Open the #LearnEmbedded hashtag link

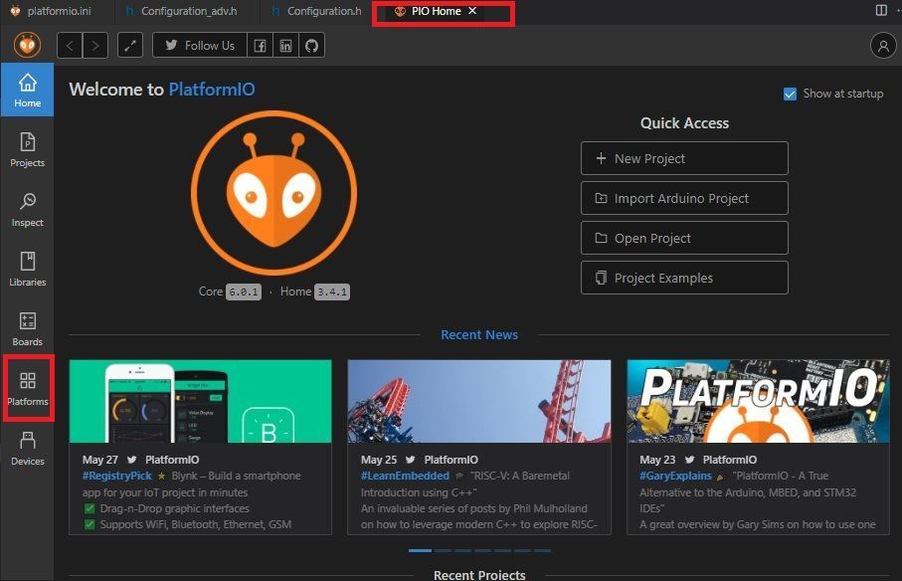pyautogui.click(x=405, y=476)
